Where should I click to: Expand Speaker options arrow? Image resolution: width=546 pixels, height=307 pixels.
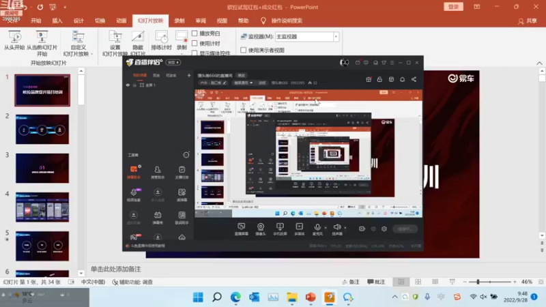[x=345, y=228]
